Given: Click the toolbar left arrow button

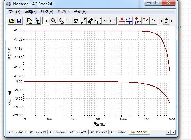Looking at the screenshot, I should click(161, 21).
